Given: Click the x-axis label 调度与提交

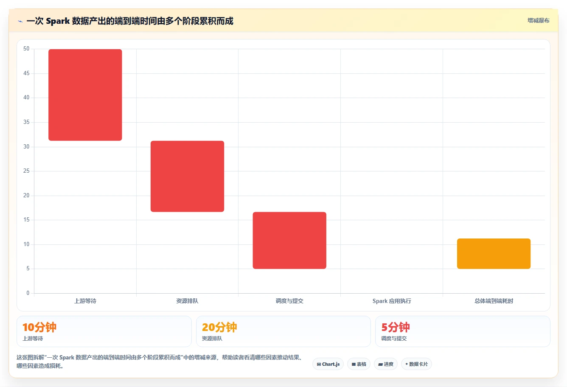Looking at the screenshot, I should (x=289, y=301).
